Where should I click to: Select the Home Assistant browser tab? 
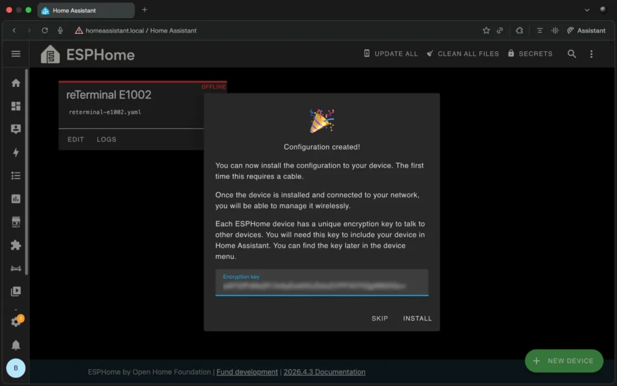(86, 10)
